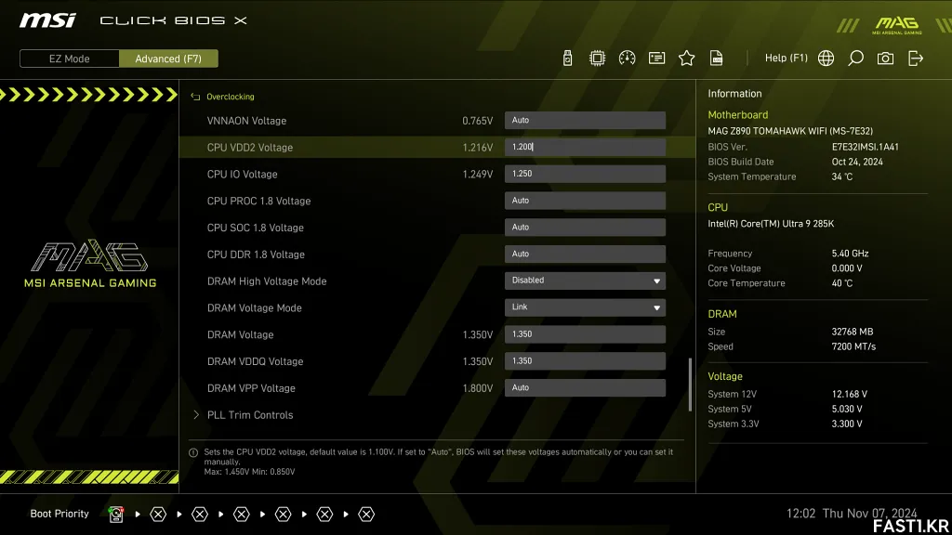
Task: Open Help (F1)
Action: click(x=786, y=59)
